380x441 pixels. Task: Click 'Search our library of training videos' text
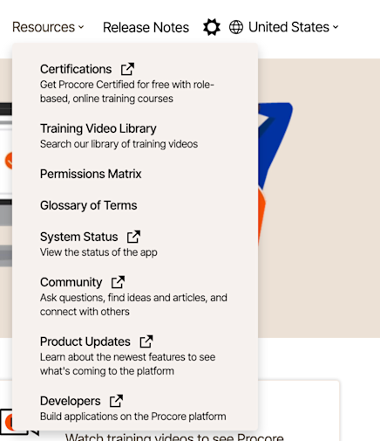119,144
